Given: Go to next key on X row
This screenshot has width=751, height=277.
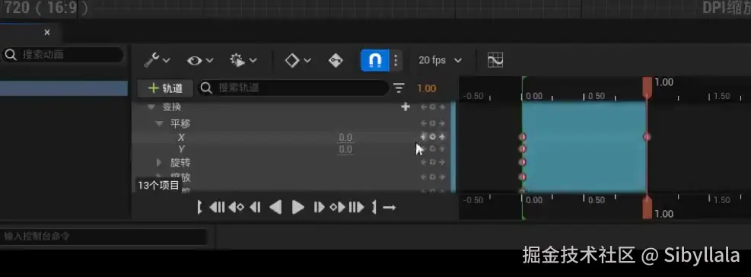Looking at the screenshot, I should pyautogui.click(x=441, y=136).
